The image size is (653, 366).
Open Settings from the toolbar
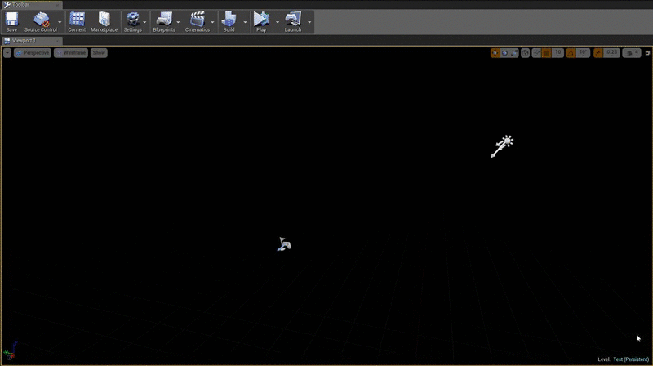tap(132, 22)
